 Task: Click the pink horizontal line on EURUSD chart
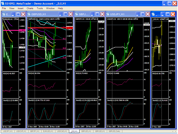point(11,30)
